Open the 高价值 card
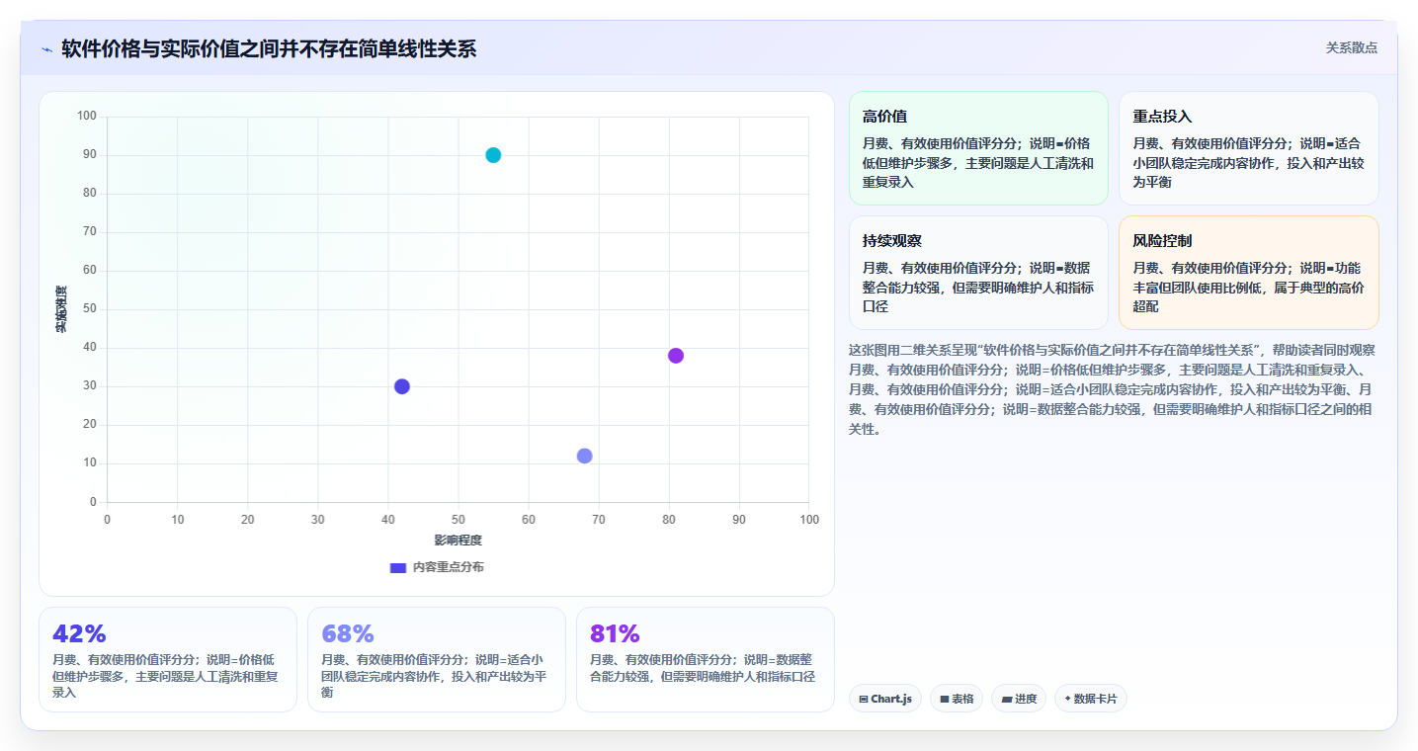This screenshot has height=751, width=1418. tap(978, 148)
